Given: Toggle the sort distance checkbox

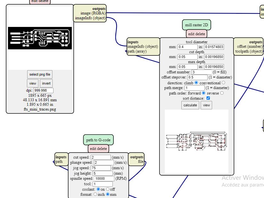Looking at the screenshot, I should [x=208, y=98].
